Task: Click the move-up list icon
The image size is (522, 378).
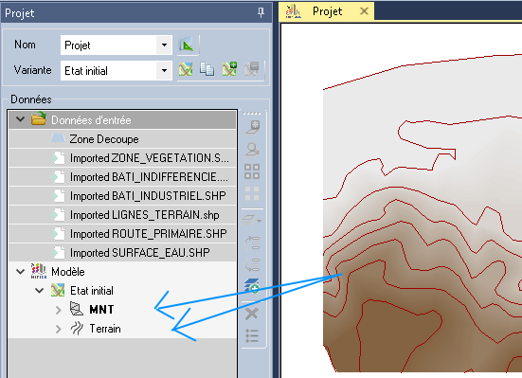Action: pyautogui.click(x=252, y=243)
